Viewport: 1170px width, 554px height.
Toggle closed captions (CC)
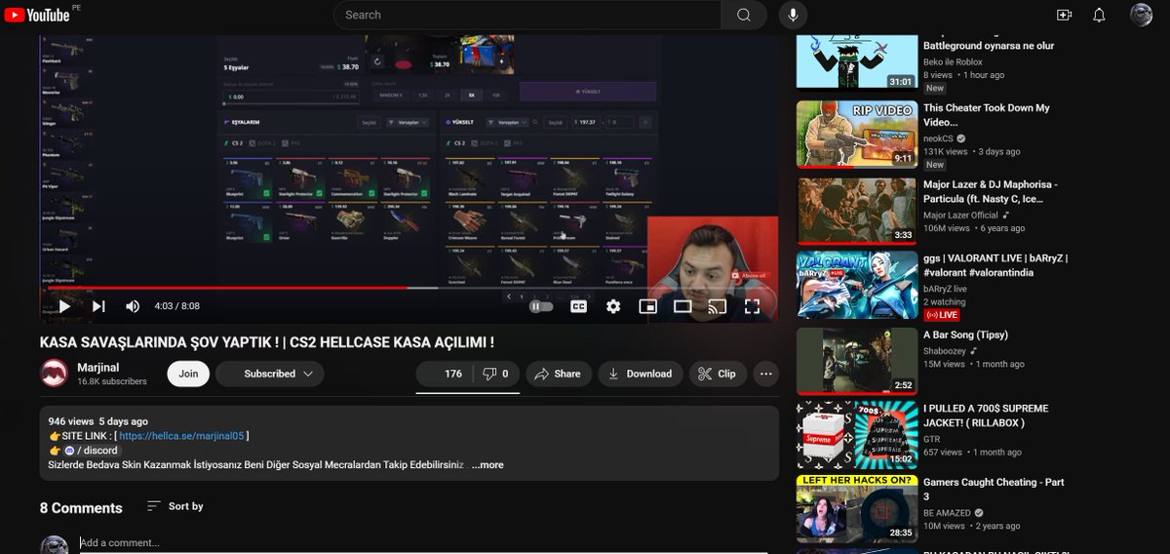click(578, 306)
